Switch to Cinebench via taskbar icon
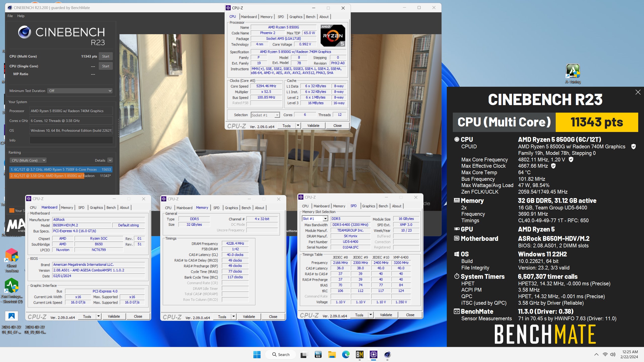Image resolution: width=644 pixels, height=362 pixels. point(387,354)
